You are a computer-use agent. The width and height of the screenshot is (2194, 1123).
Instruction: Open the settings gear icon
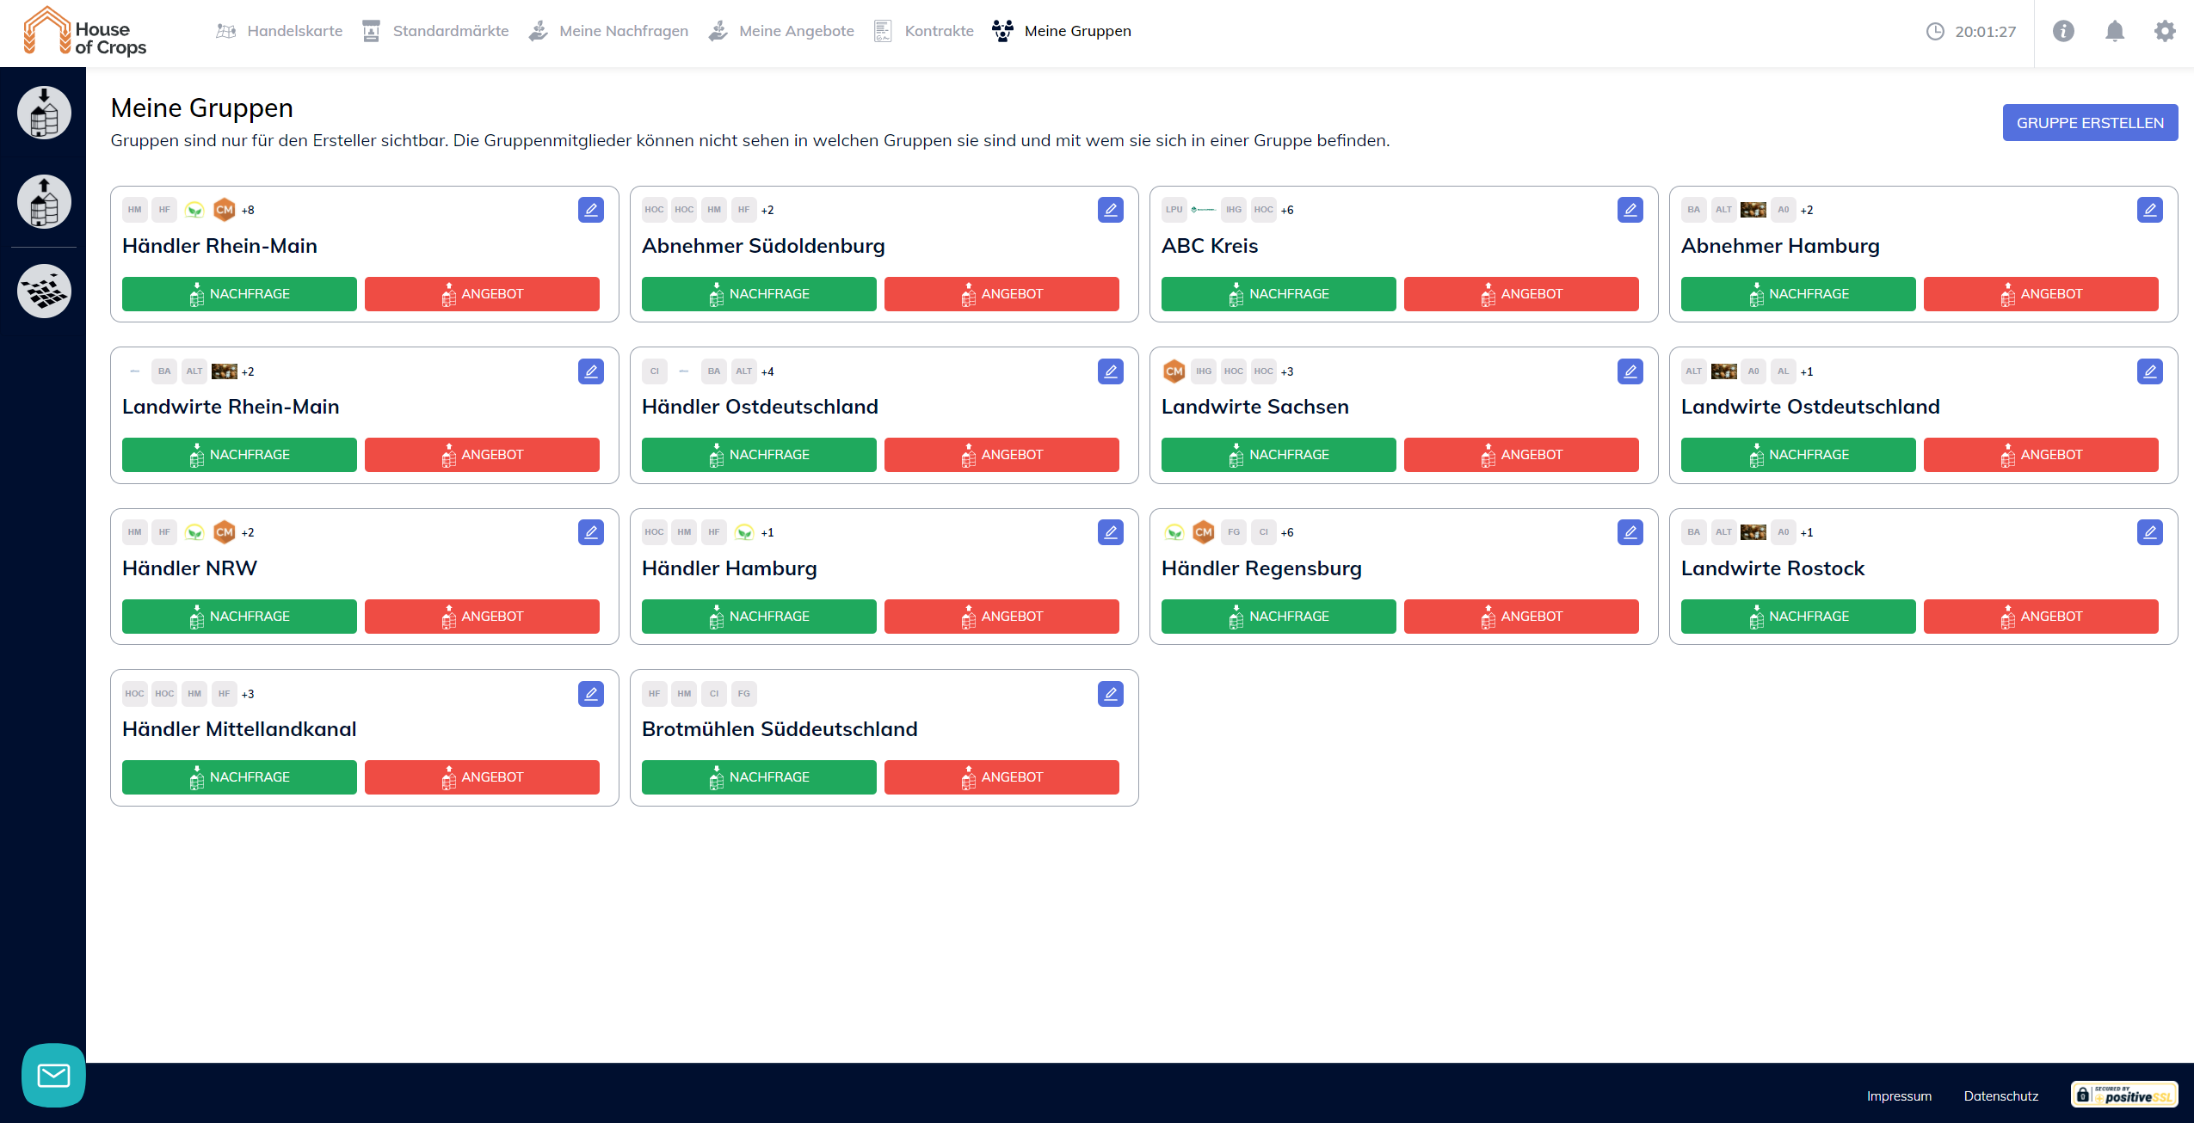[2165, 32]
